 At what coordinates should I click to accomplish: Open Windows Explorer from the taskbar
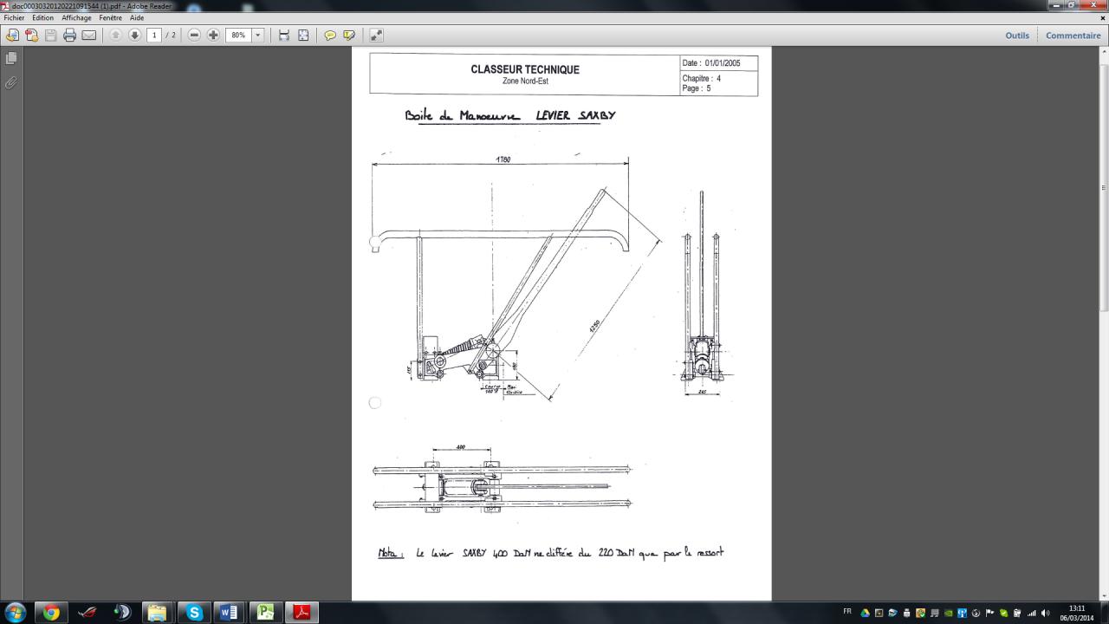(158, 613)
